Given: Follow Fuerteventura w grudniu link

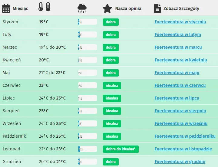Looking at the screenshot, I should 180,162.
